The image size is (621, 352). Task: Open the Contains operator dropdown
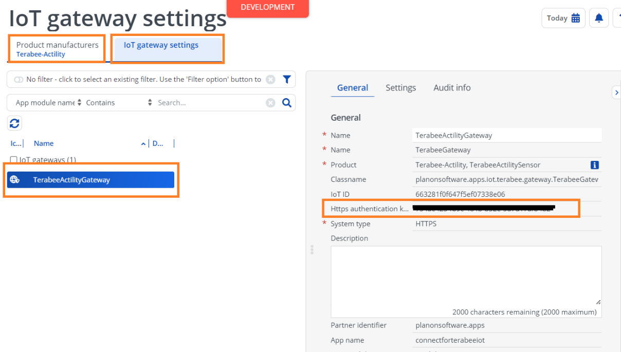tap(119, 103)
